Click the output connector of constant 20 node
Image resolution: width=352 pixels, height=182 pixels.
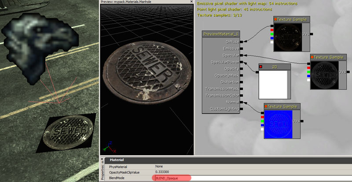point(257,72)
